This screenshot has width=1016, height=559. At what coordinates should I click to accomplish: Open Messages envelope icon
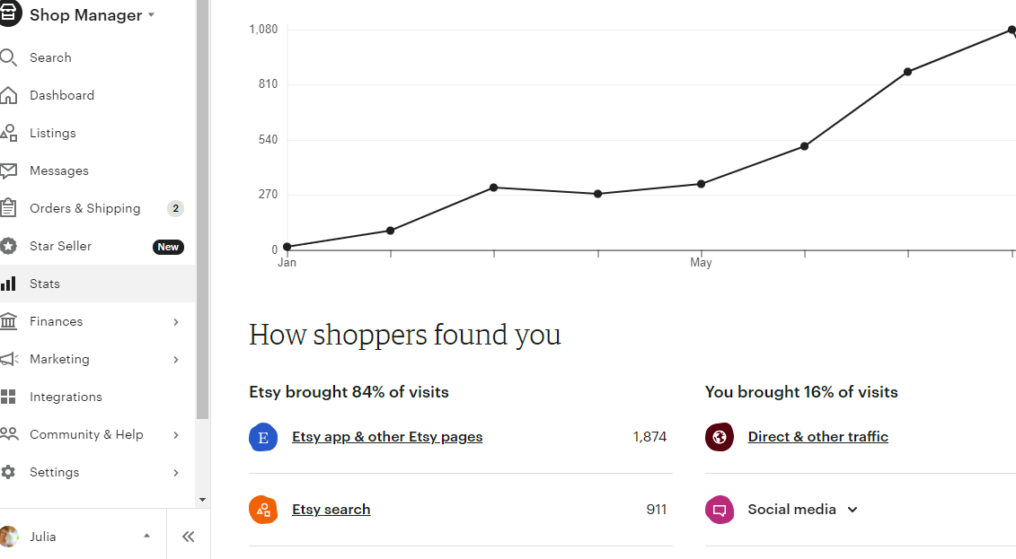[x=8, y=170]
